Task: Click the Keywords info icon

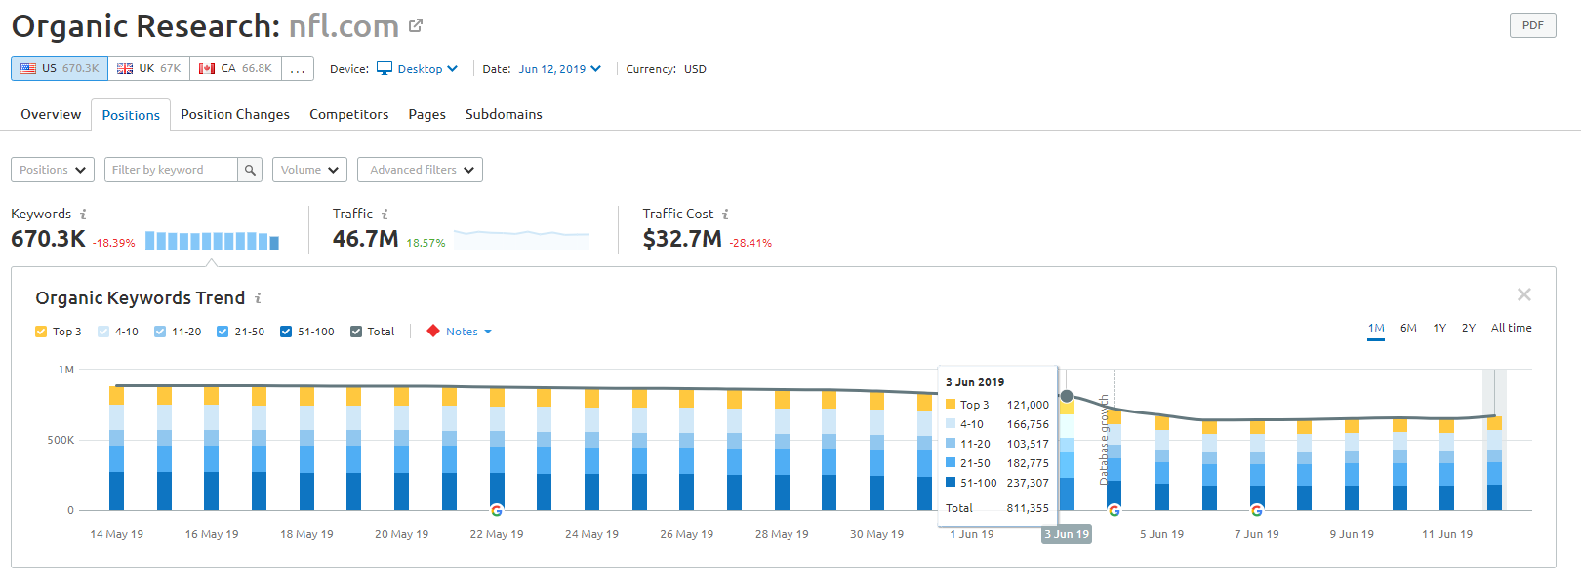Action: 83,215
